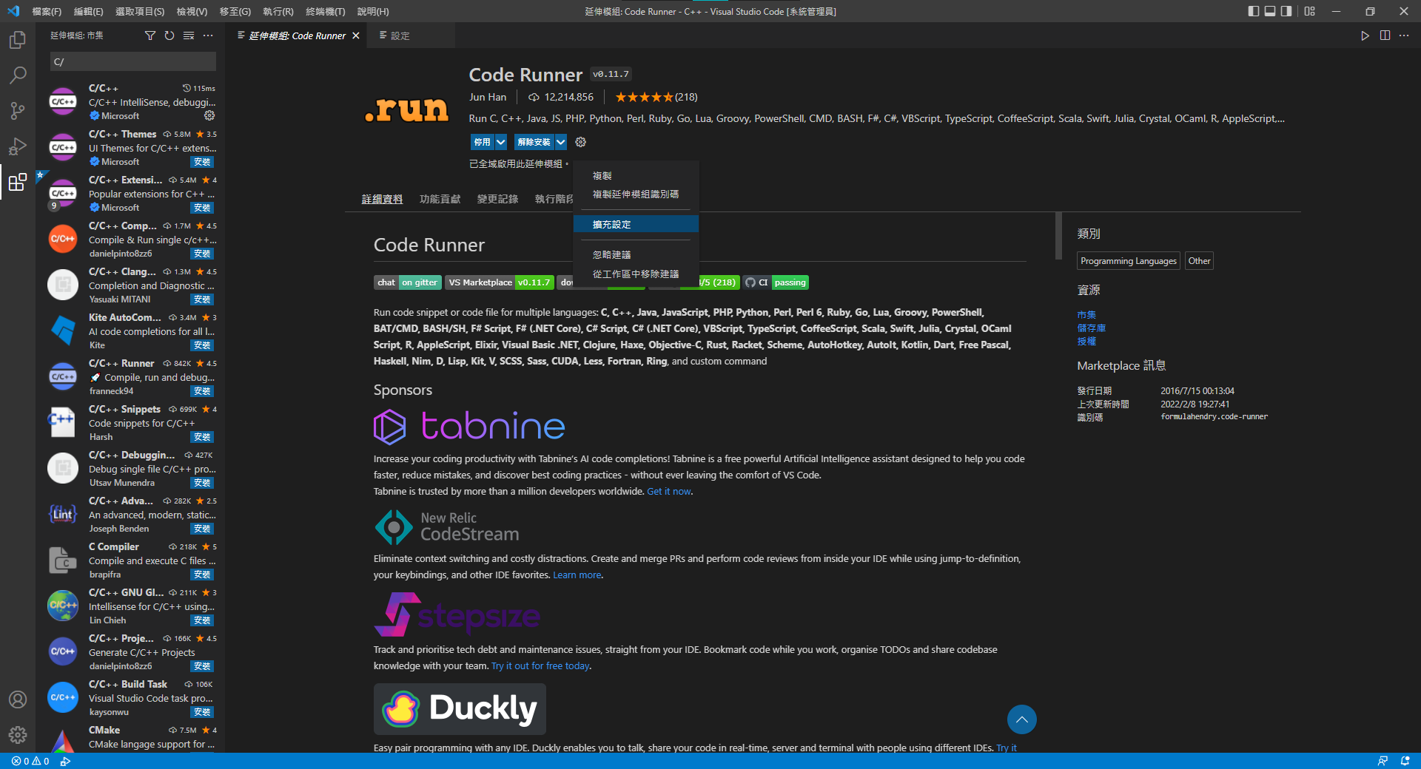
Task: Toggle the secondary side bar visibility
Action: [1287, 11]
